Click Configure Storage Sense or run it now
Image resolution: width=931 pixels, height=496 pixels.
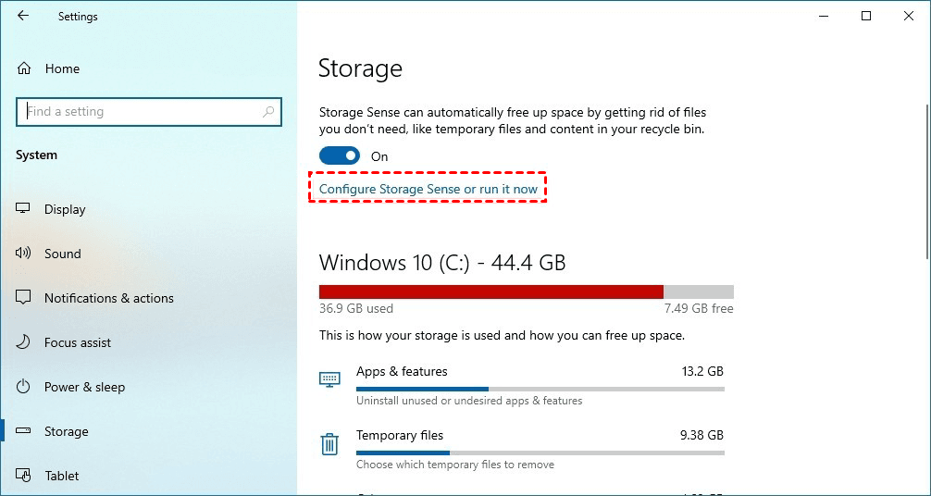428,189
